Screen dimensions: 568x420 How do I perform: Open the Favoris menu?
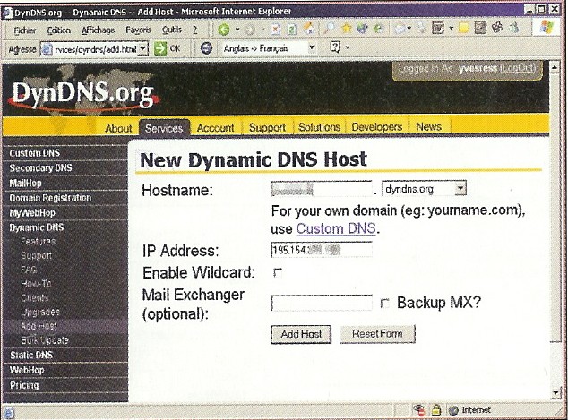tap(138, 30)
